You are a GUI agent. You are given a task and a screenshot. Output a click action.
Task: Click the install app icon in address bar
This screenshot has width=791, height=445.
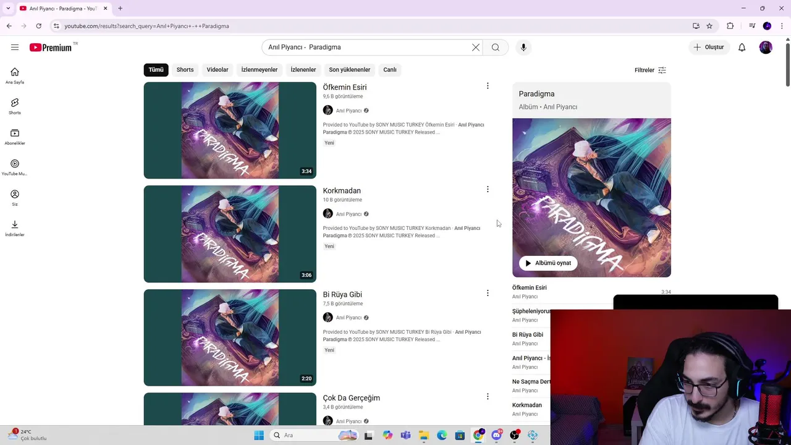click(696, 26)
